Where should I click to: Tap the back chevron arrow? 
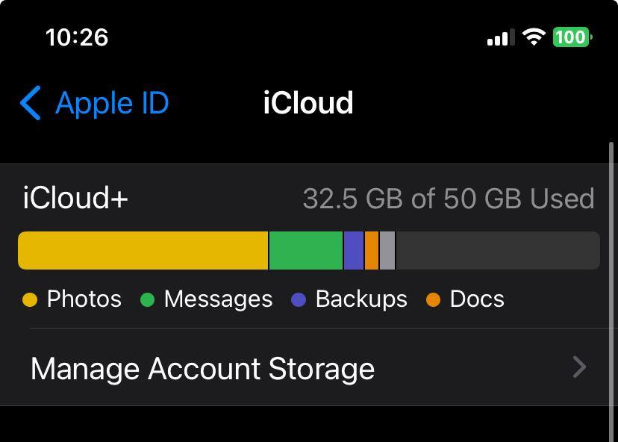point(30,103)
